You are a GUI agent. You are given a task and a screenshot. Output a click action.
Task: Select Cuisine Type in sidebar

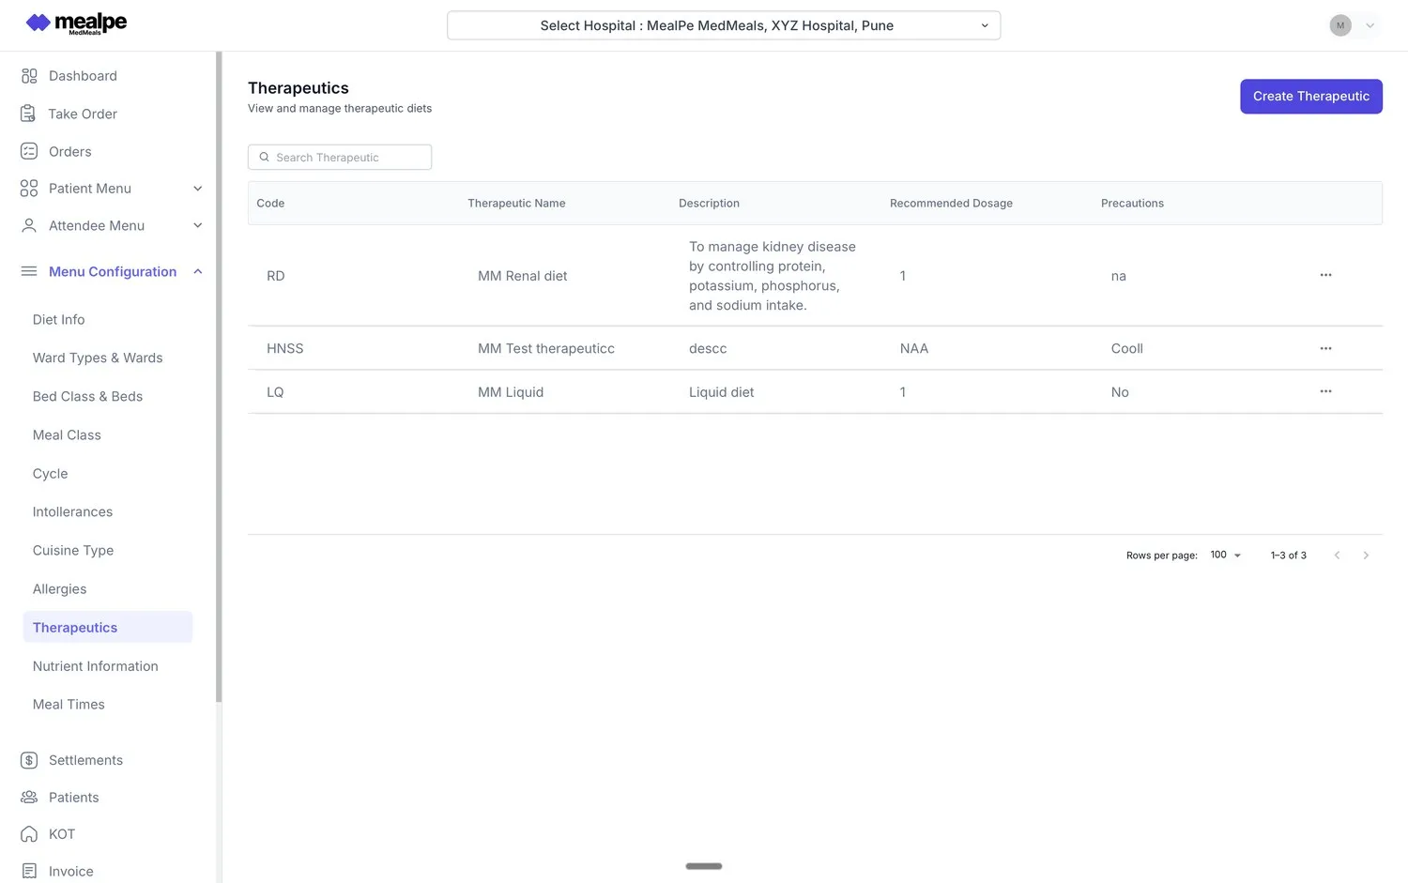click(x=73, y=551)
